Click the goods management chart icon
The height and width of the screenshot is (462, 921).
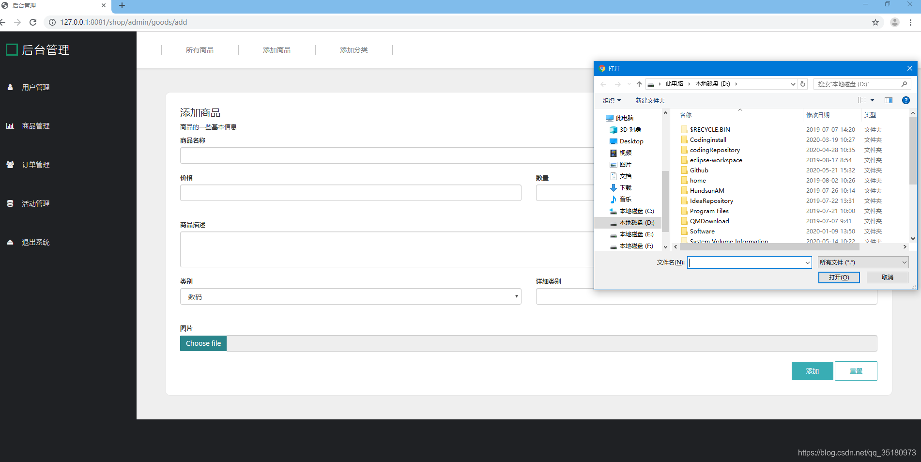point(10,126)
